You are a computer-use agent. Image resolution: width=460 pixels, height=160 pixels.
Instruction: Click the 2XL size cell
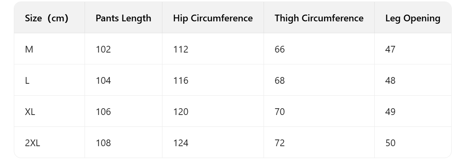tap(32, 143)
